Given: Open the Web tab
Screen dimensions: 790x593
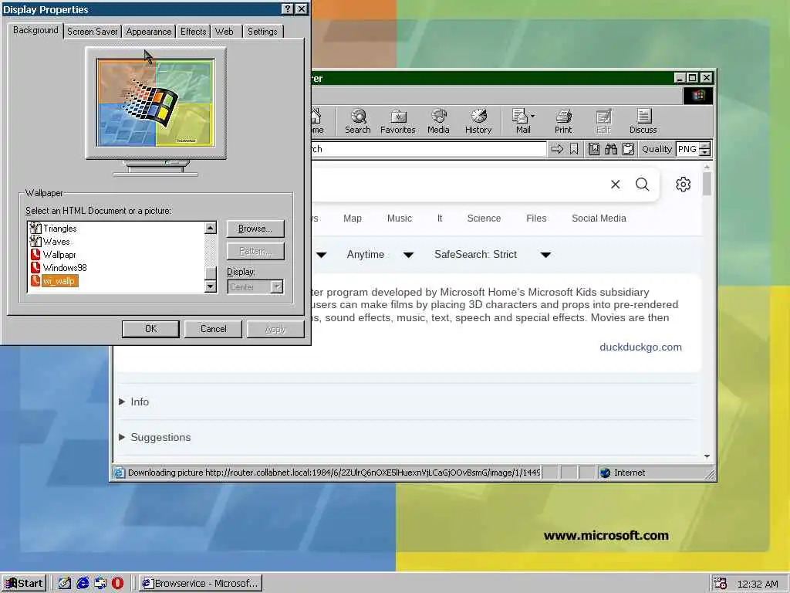Looking at the screenshot, I should (225, 31).
